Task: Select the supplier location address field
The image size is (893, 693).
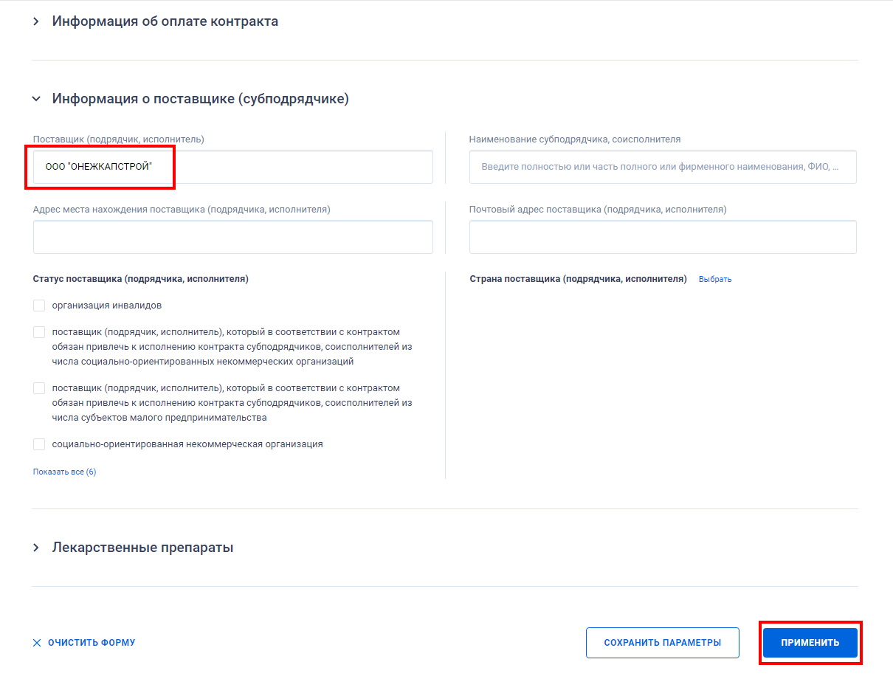Action: click(x=232, y=237)
